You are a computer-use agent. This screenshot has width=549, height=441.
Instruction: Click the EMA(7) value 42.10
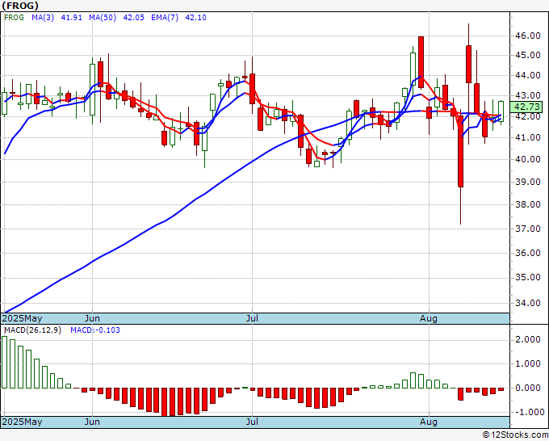point(195,18)
